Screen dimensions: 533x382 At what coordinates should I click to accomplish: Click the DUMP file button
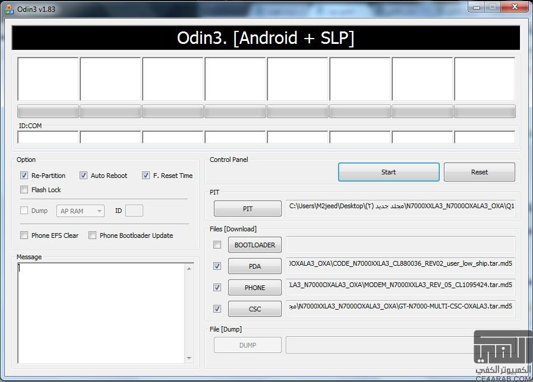point(247,345)
